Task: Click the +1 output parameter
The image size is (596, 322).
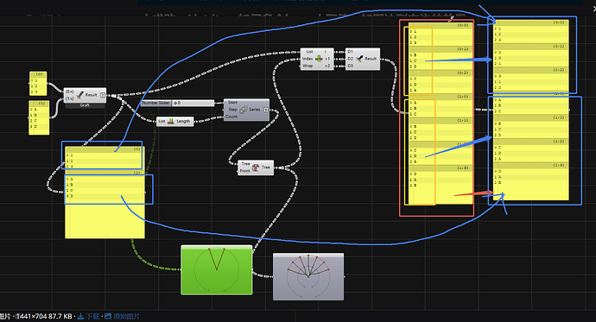Action: click(327, 59)
